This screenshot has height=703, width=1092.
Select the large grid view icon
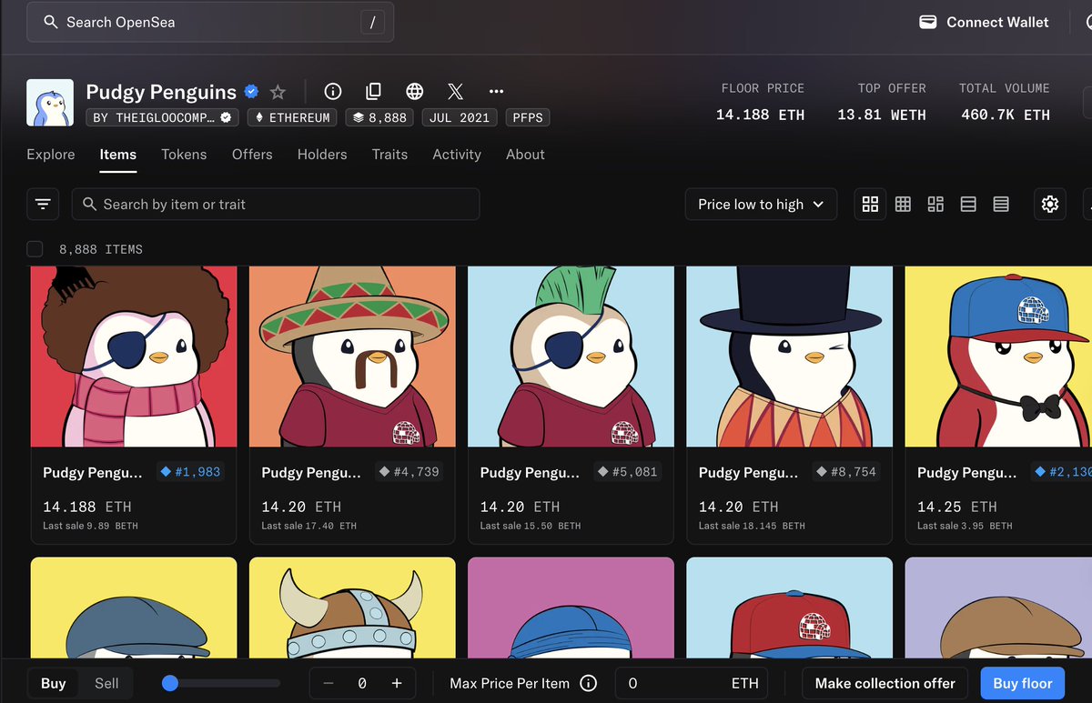tap(870, 204)
